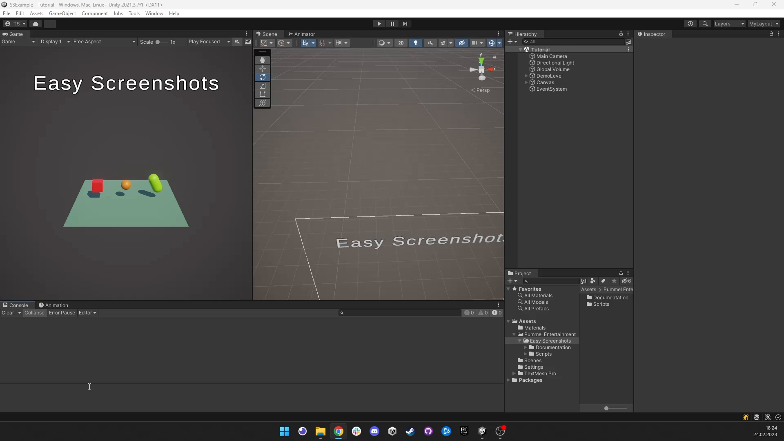Open the GameObject menu
Screen dimensions: 784x441
click(x=62, y=13)
